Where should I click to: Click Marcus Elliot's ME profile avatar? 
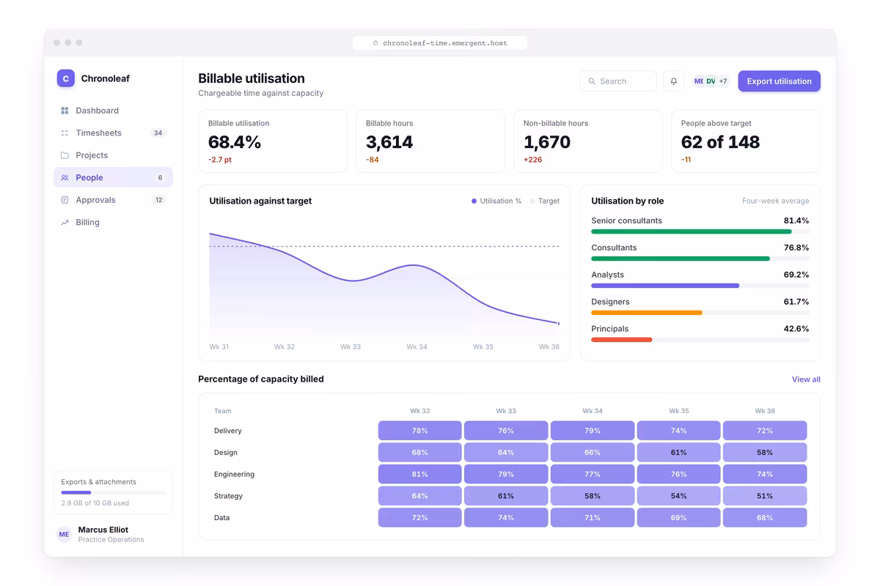tap(64, 534)
